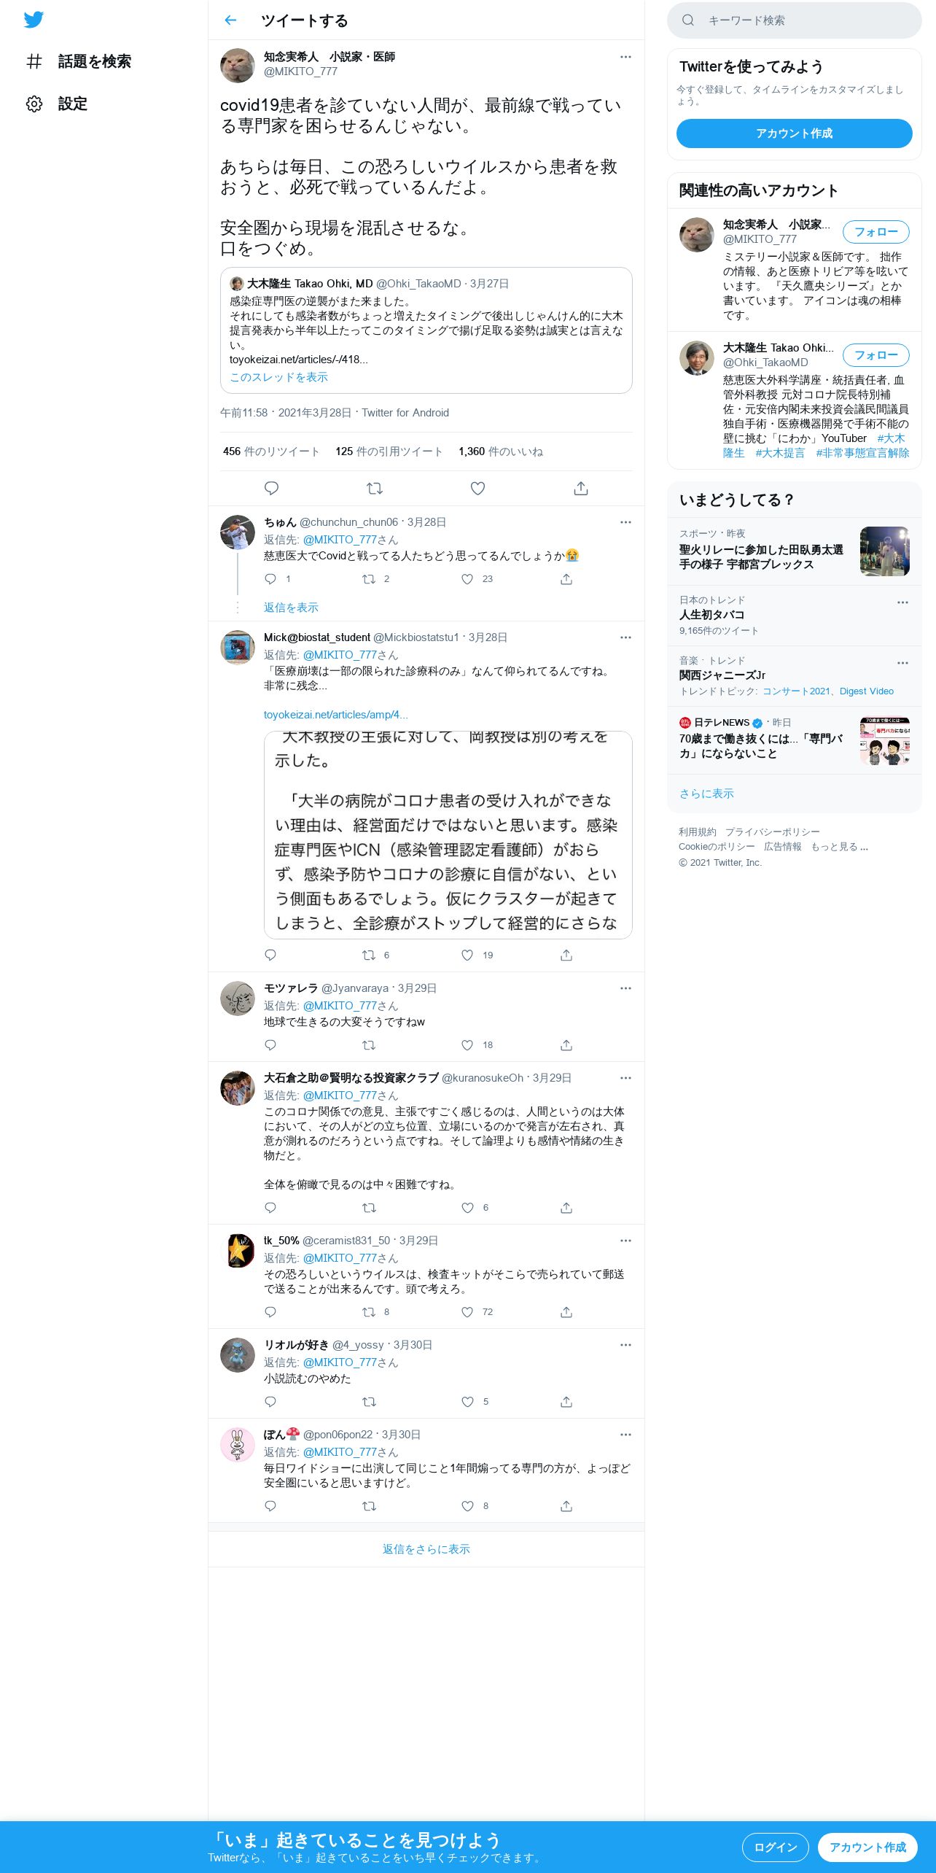Open the options menu for the 人生初タバコ trend
The width and height of the screenshot is (936, 1873).
click(x=902, y=602)
